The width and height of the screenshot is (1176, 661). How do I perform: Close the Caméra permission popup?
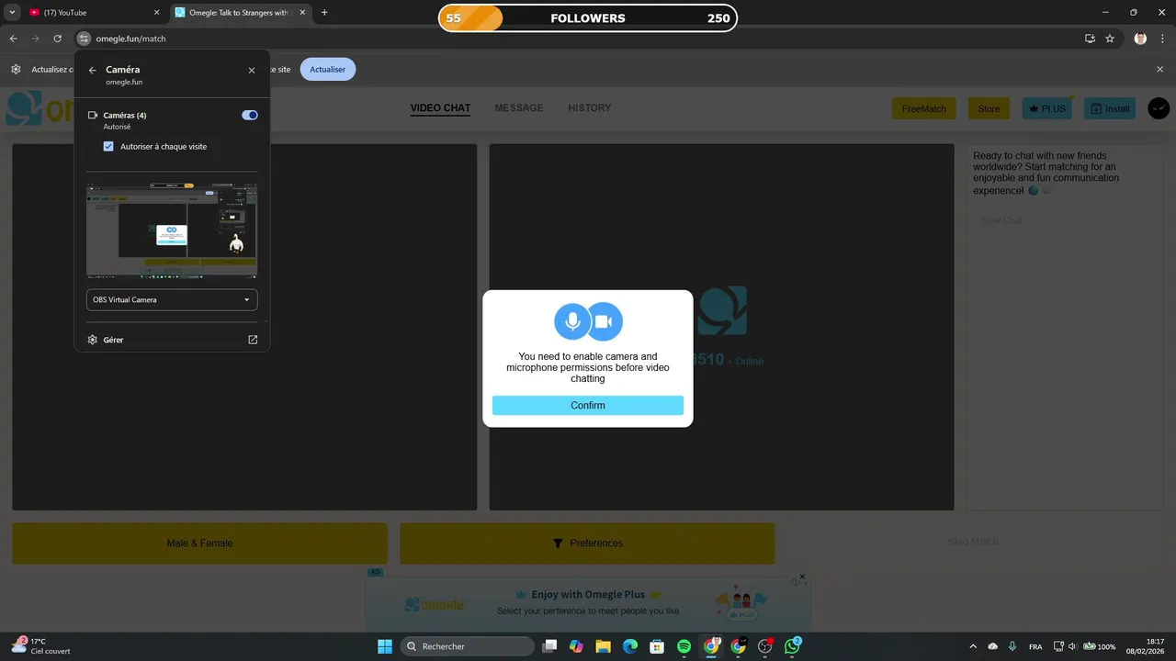pyautogui.click(x=252, y=70)
